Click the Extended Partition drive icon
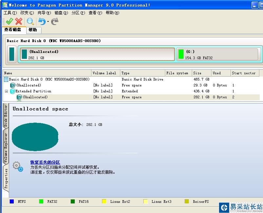 [13, 91]
